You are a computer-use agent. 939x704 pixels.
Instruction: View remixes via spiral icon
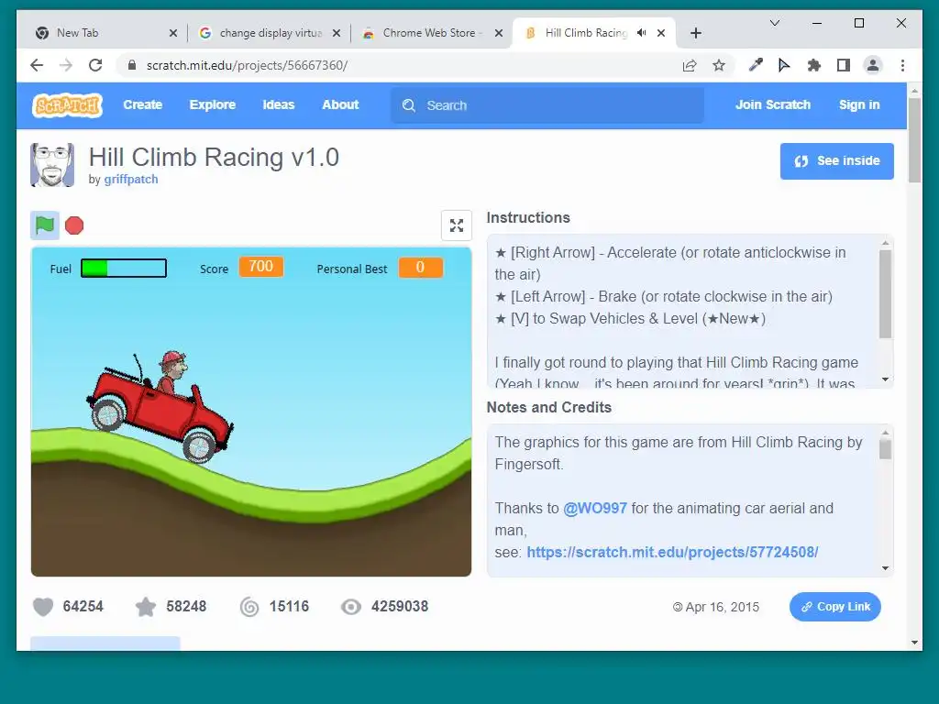click(249, 607)
